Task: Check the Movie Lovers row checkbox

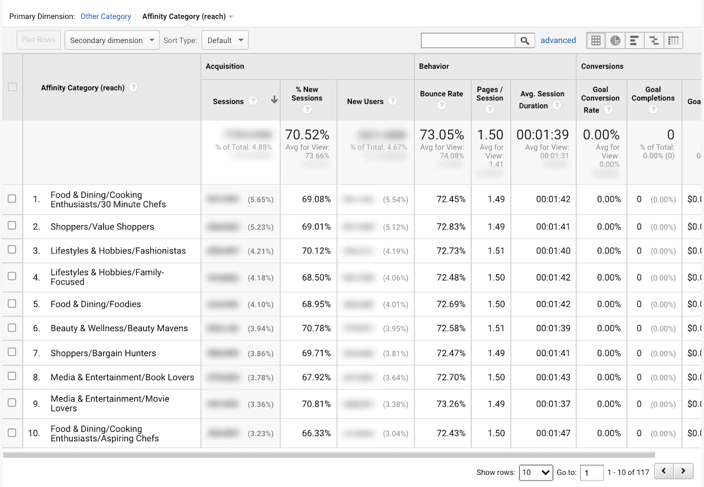Action: pyautogui.click(x=12, y=403)
